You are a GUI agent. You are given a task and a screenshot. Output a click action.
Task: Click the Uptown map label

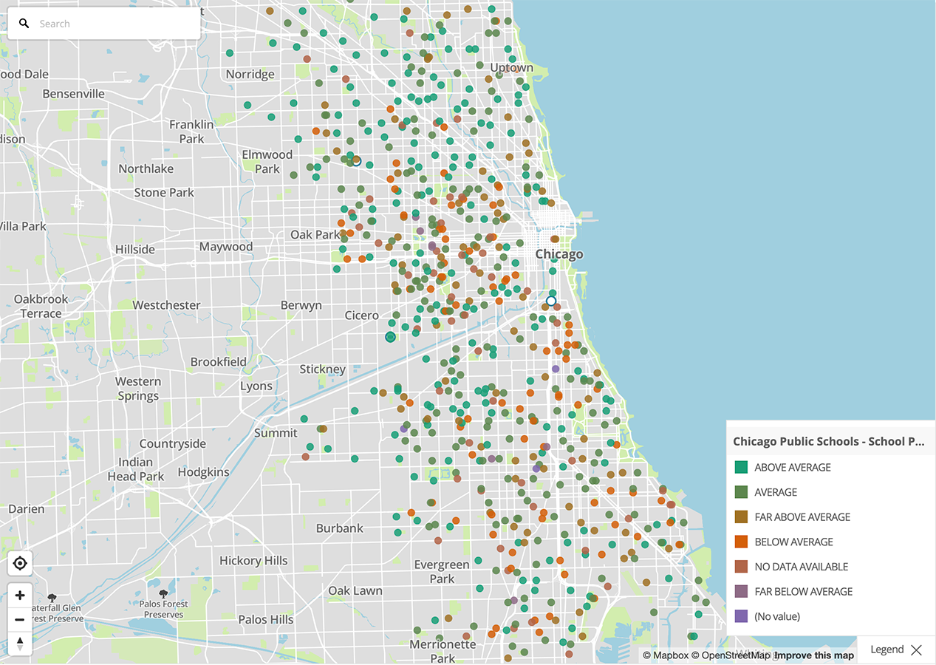[511, 68]
